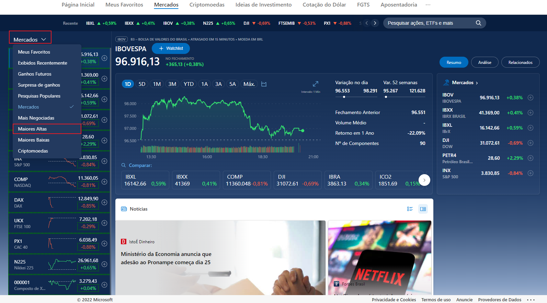Viewport: 547px width, 303px height.
Task: Select 3M chart range
Action: pos(172,84)
